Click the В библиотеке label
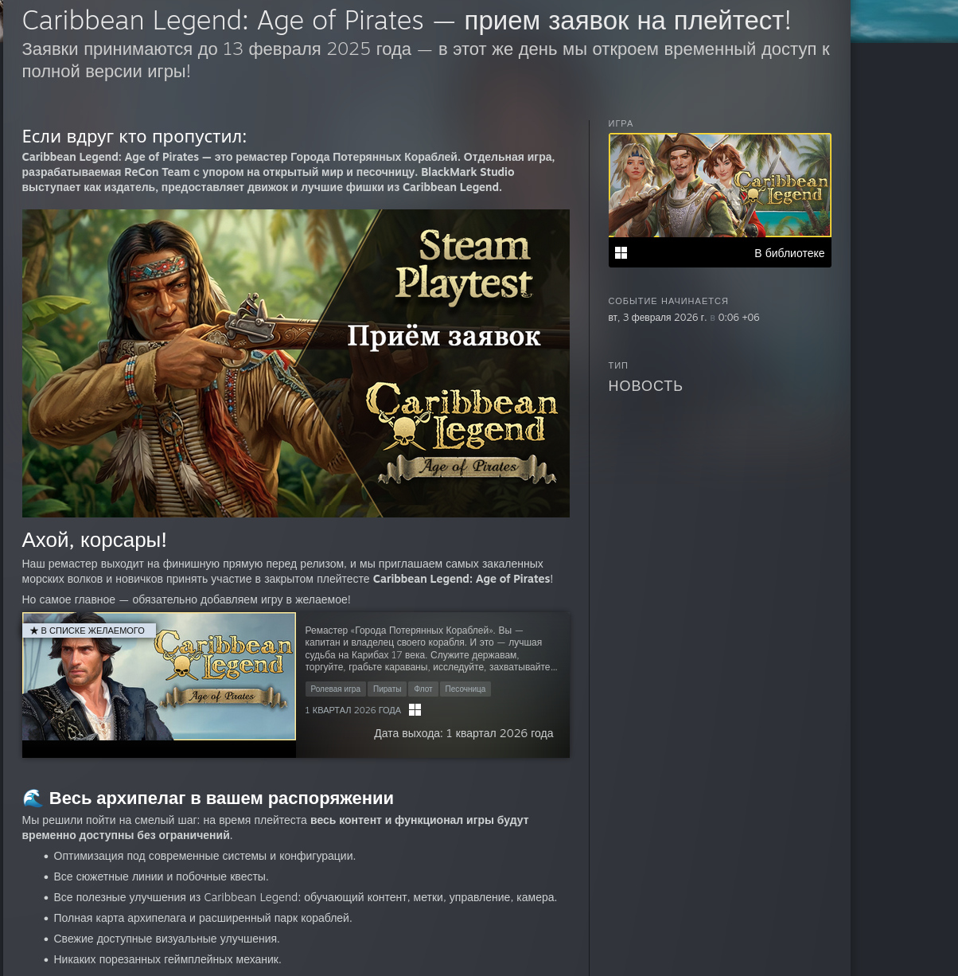Screen dimensions: 958x976 789,253
